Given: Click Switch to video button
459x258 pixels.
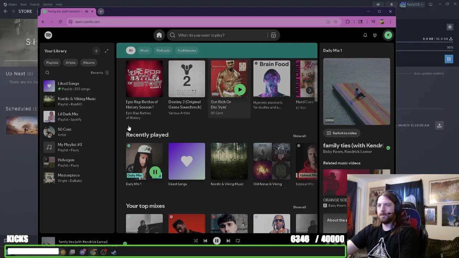Looking at the screenshot, I should 342,133.
